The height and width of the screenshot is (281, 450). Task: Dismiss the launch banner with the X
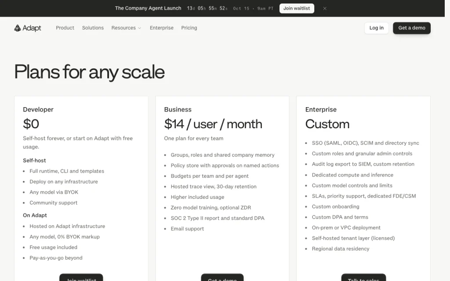tap(325, 8)
